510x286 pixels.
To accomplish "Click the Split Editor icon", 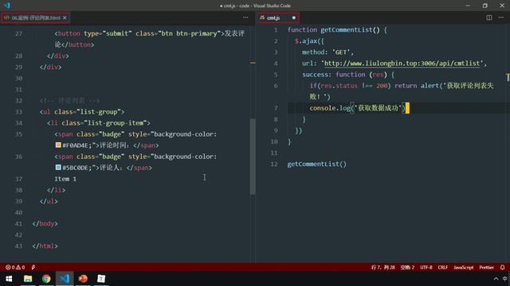I will (x=488, y=17).
